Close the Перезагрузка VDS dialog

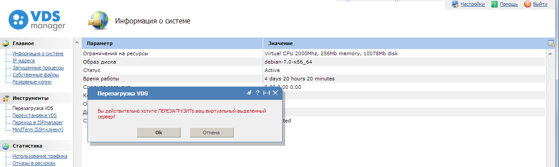point(275,93)
